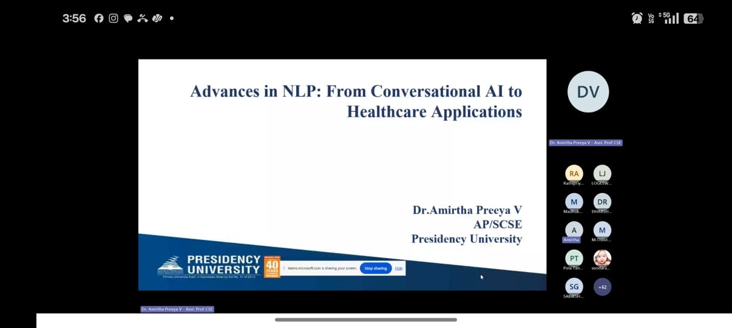This screenshot has height=328, width=732.
Task: Tap the LJ participant avatar
Action: 602,174
